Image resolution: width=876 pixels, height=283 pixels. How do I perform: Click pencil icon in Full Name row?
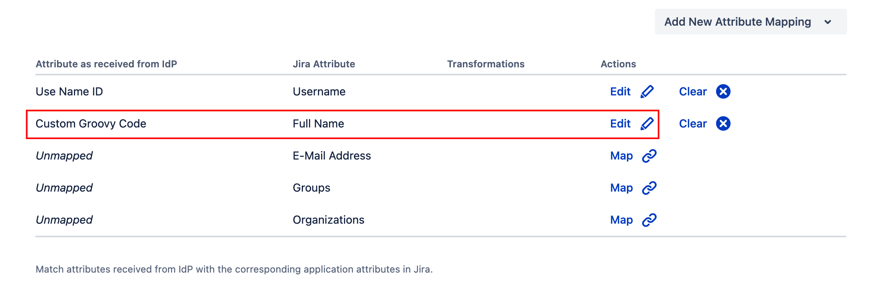click(647, 124)
